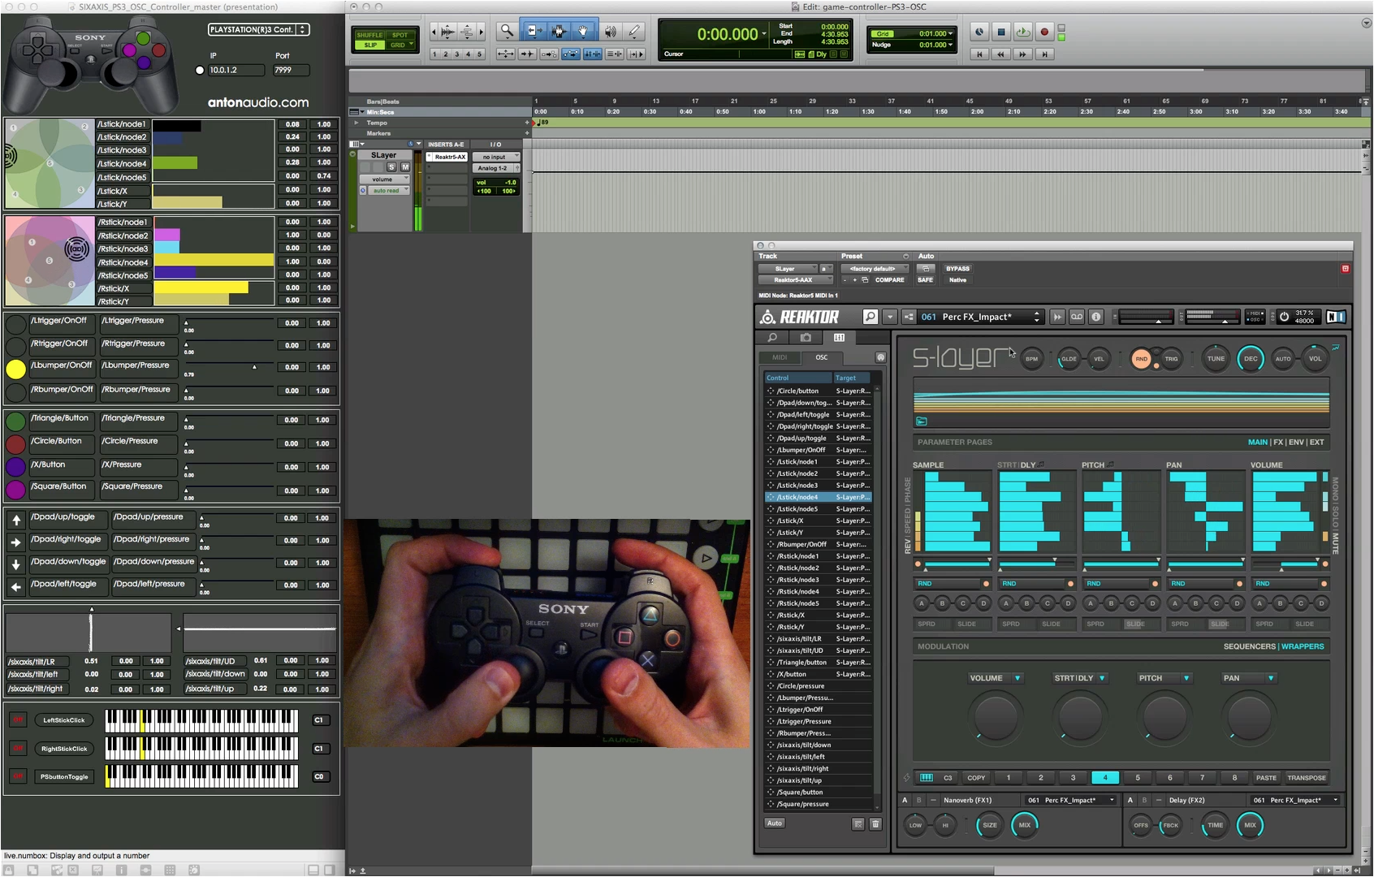Image resolution: width=1374 pixels, height=877 pixels.
Task: Click the Return to Zero transport button
Action: tap(979, 54)
